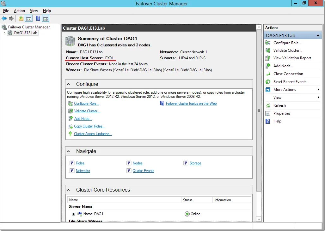Image resolution: width=325 pixels, height=231 pixels.
Task: Click the Properties action label
Action: [x=282, y=113]
